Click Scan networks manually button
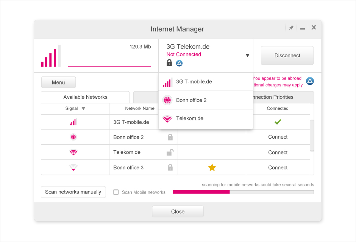This screenshot has width=356, height=242. (x=73, y=192)
